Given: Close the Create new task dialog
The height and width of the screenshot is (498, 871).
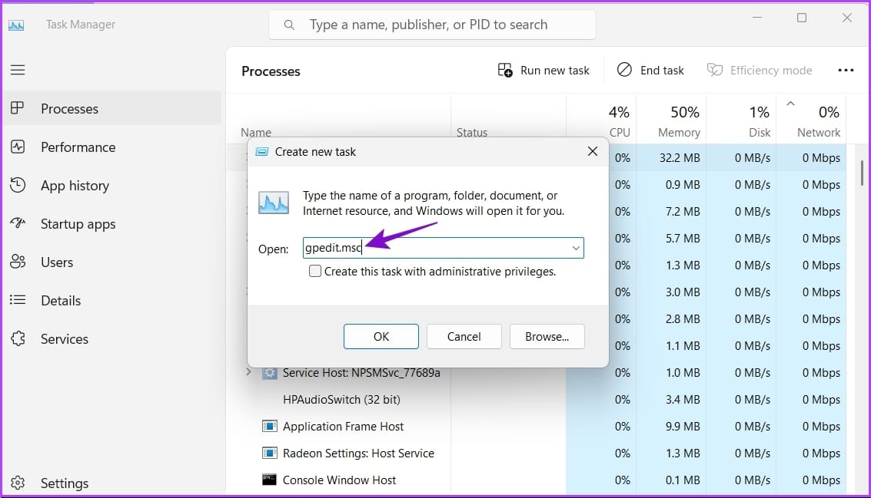Looking at the screenshot, I should click(x=593, y=151).
